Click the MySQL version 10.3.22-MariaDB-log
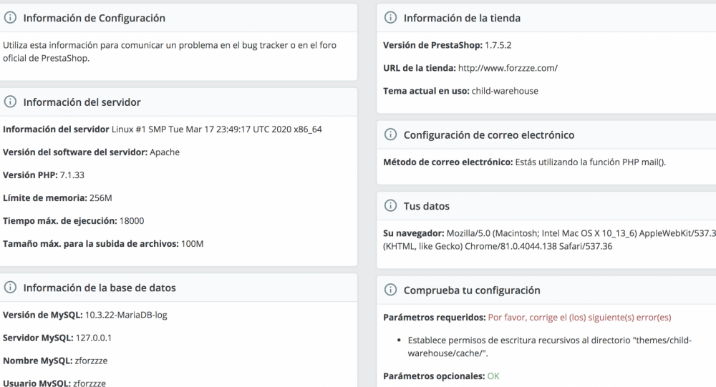 126,315
